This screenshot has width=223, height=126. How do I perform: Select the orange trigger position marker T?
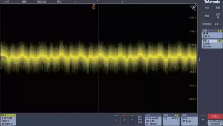tap(94, 7)
